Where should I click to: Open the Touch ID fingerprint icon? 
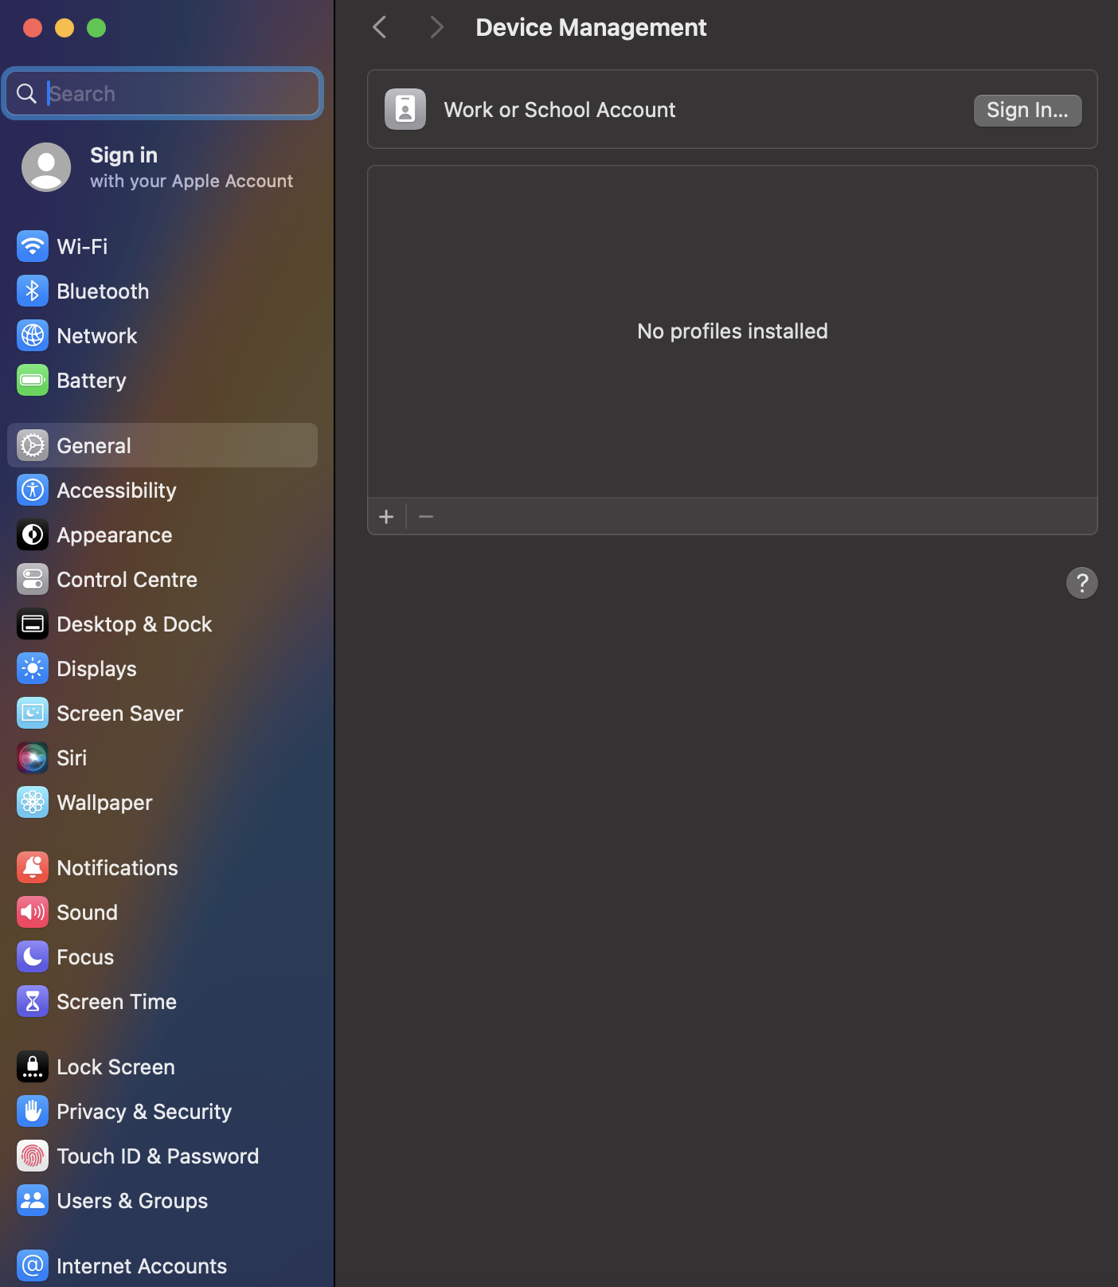33,1156
